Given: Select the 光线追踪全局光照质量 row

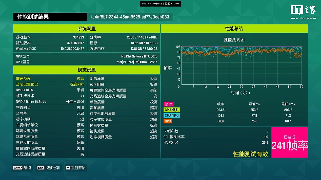Looking at the screenshot, I should 124,96.
